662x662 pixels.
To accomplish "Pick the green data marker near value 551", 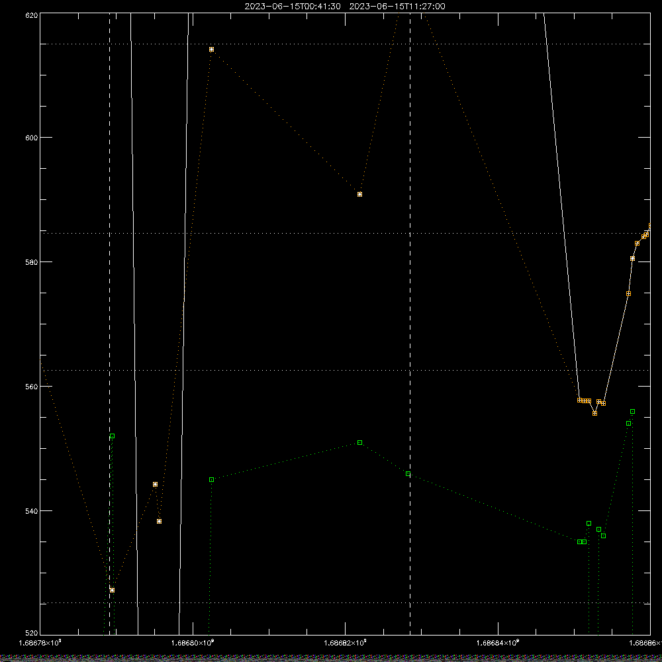I will (359, 442).
